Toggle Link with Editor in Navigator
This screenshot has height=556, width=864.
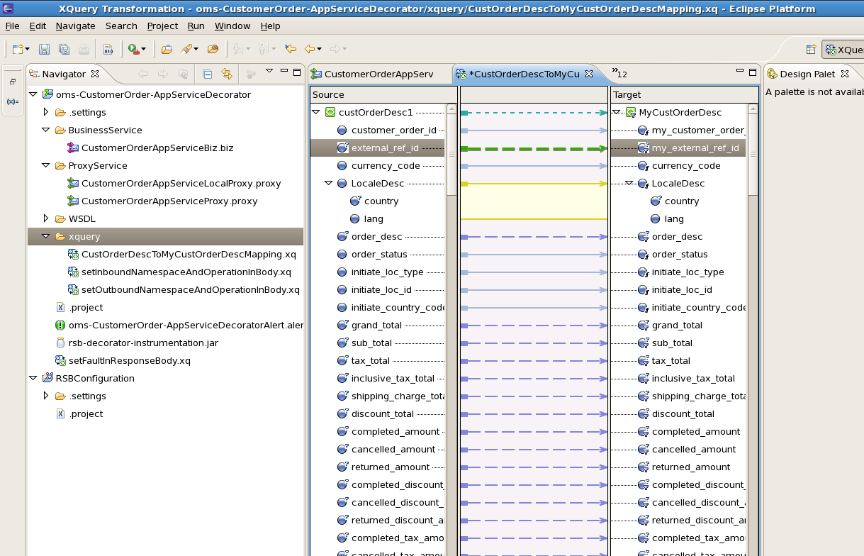point(227,74)
